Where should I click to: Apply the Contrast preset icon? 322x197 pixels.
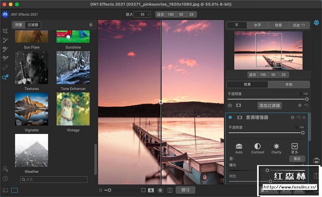257,147
